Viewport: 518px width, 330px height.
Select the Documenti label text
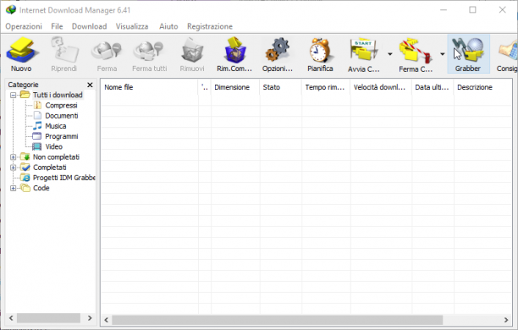[62, 116]
